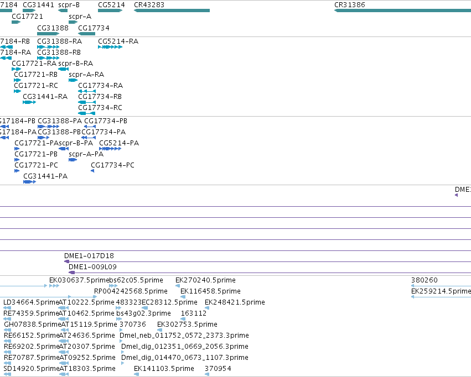Screen dimensions: 471x377
Task: Click transcript CG17721-RC
Action: [17, 91]
